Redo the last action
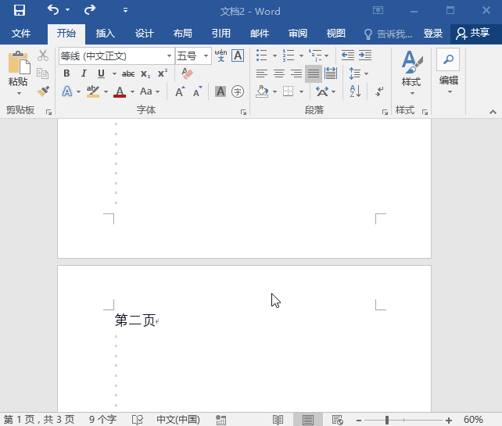Image resolution: width=502 pixels, height=426 pixels. point(90,10)
